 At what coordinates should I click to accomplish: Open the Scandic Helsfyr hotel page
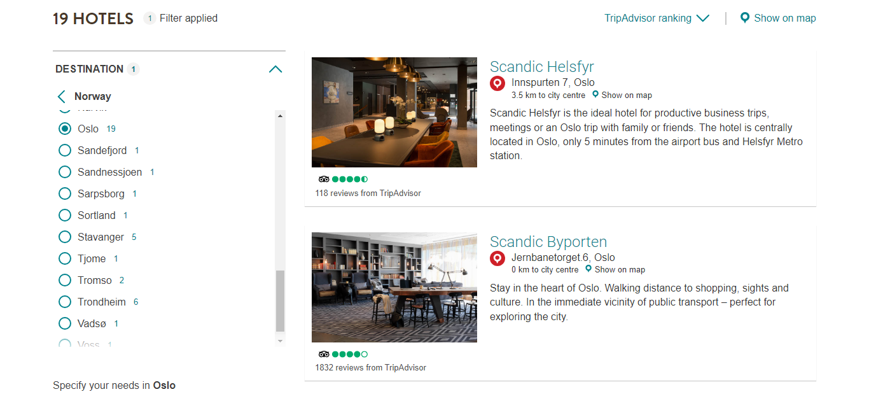pyautogui.click(x=542, y=67)
